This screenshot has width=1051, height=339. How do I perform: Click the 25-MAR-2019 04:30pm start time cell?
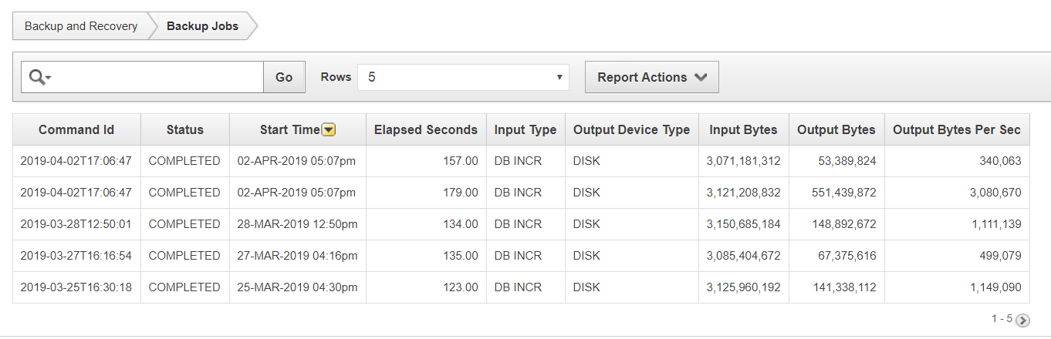(x=297, y=287)
